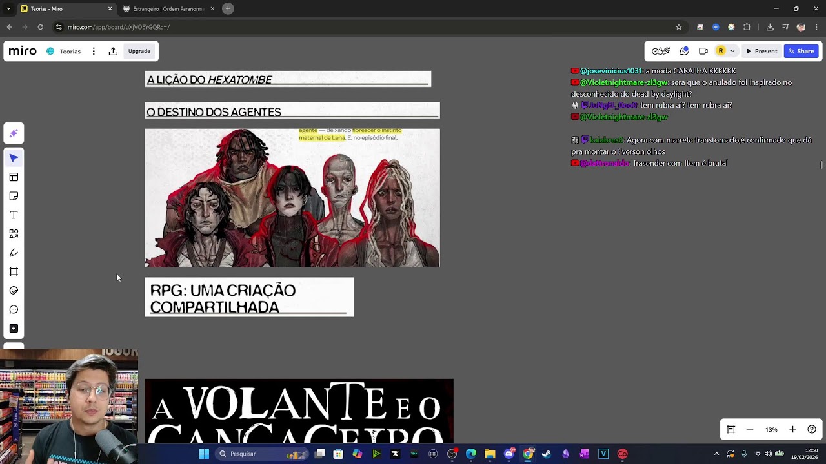The image size is (826, 464).
Task: Bookmark this page with star icon
Action: pyautogui.click(x=679, y=27)
